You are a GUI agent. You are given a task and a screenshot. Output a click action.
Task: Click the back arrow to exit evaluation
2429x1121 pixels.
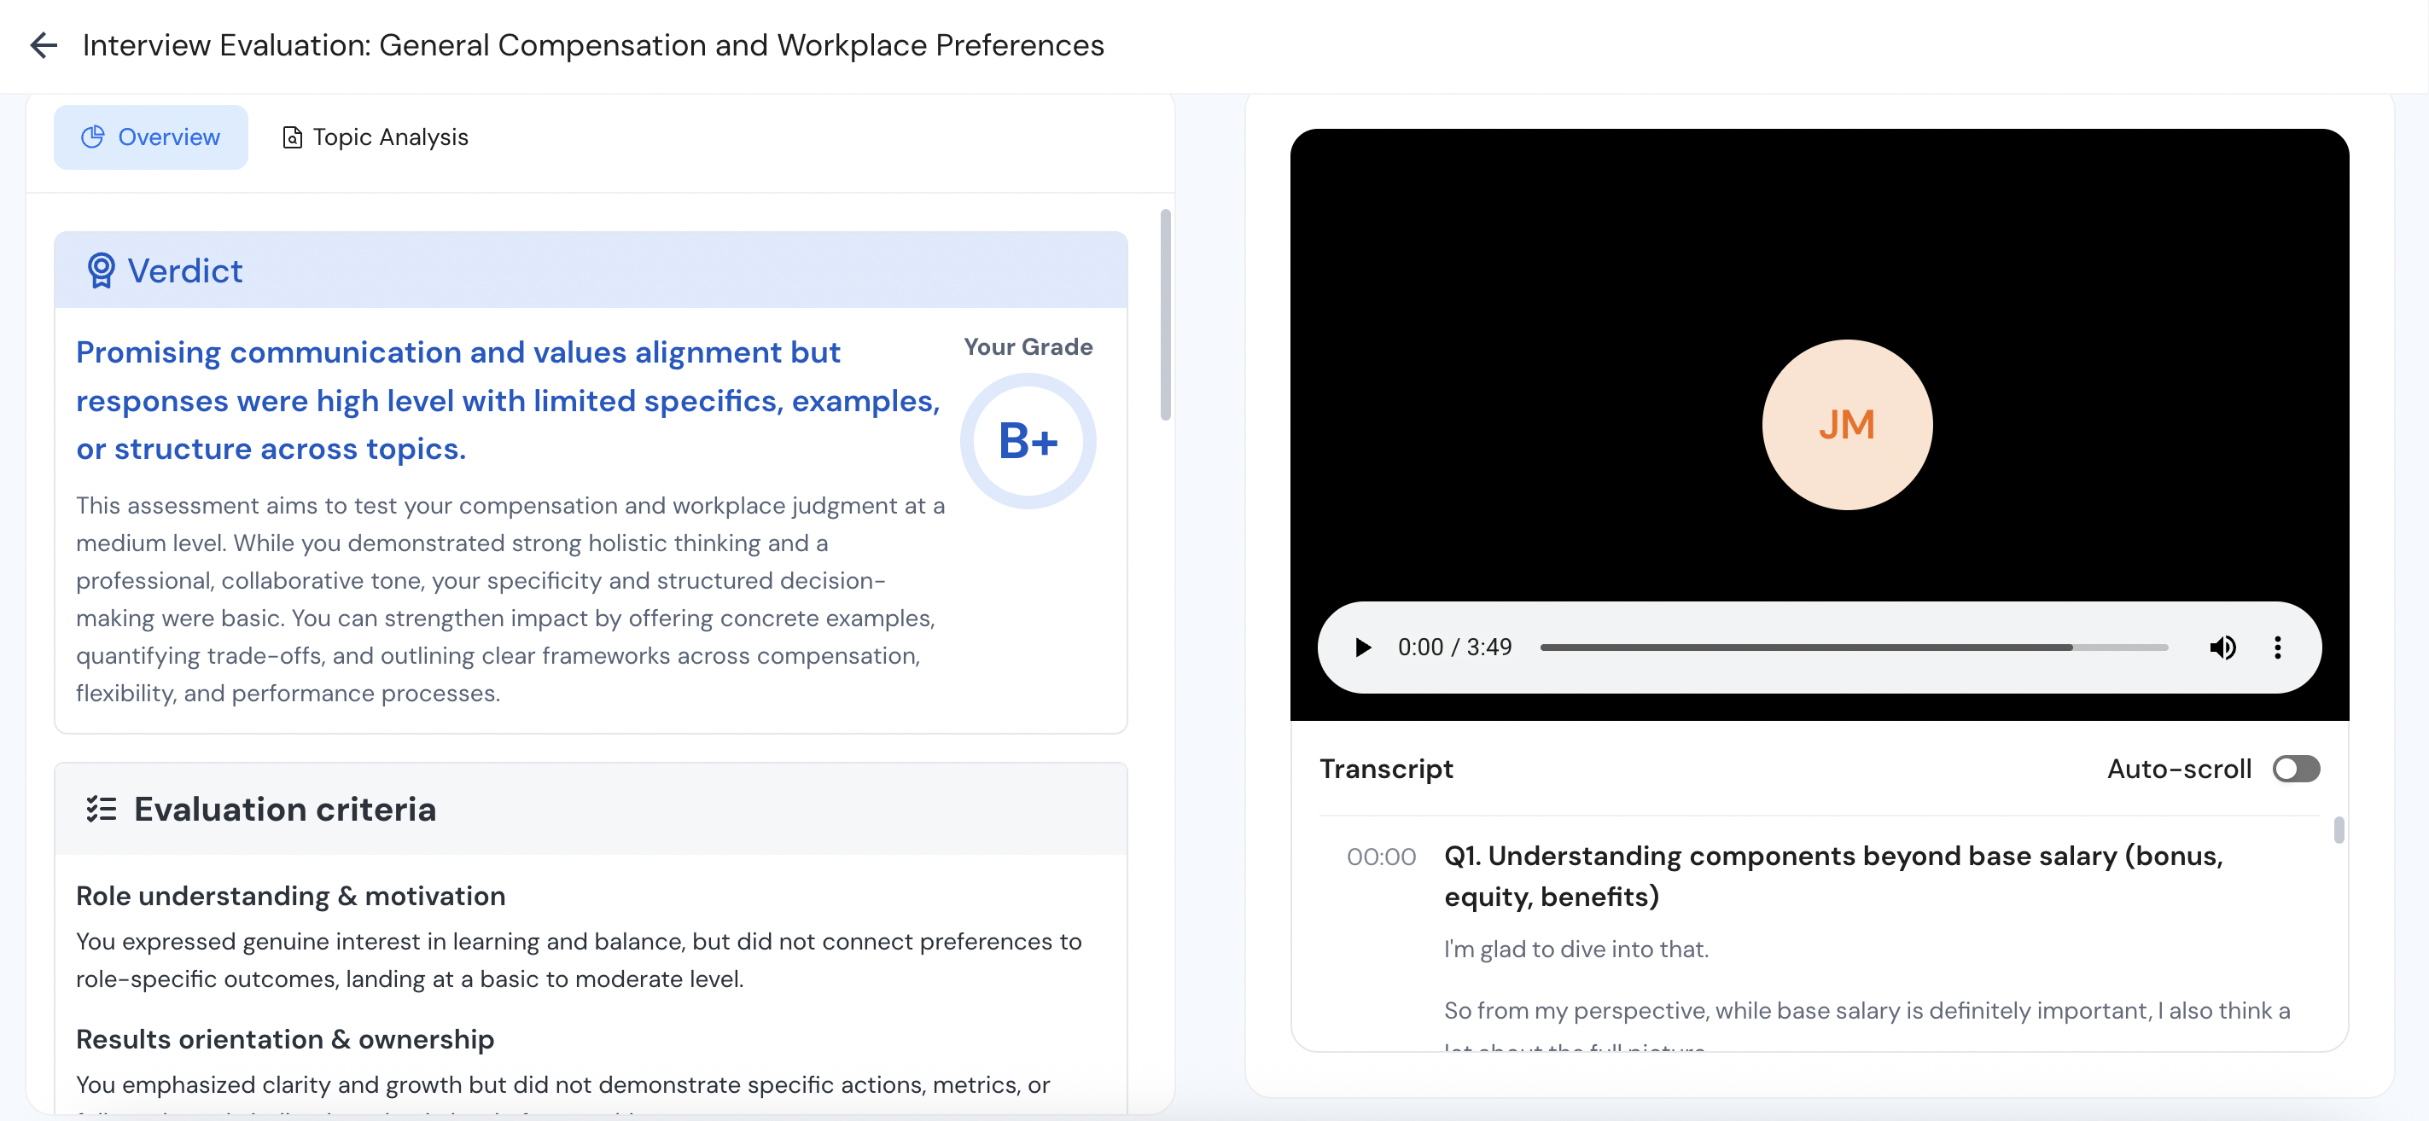(x=44, y=45)
